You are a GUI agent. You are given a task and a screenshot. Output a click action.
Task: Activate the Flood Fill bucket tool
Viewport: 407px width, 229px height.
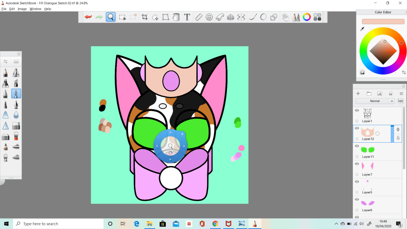176,17
